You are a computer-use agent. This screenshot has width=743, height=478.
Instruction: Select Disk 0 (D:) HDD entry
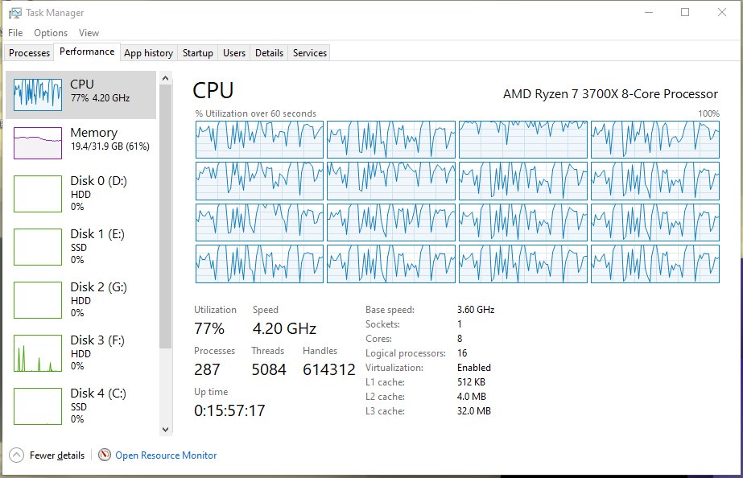pyautogui.click(x=81, y=194)
